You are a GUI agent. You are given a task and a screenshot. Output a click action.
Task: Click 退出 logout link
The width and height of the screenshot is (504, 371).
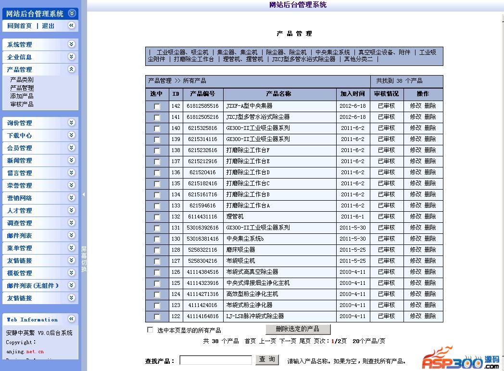pyautogui.click(x=48, y=26)
